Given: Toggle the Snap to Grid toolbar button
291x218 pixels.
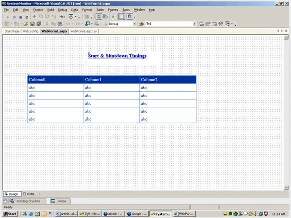Looking at the screenshot, I should point(130,17).
